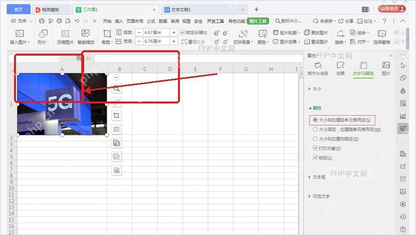Viewport: 416px width, 235px height.
Task: Click the formula bar input
Action: point(198,59)
